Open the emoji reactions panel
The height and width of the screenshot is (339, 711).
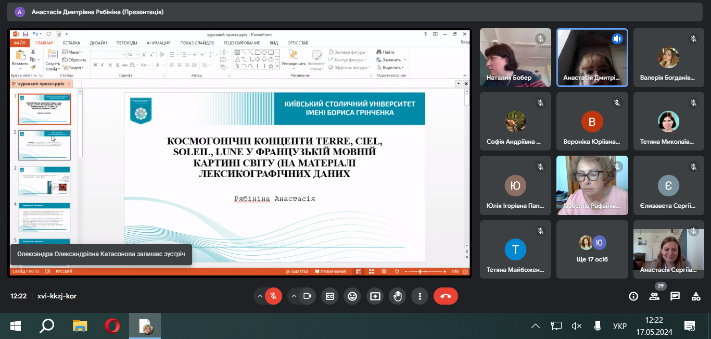352,296
